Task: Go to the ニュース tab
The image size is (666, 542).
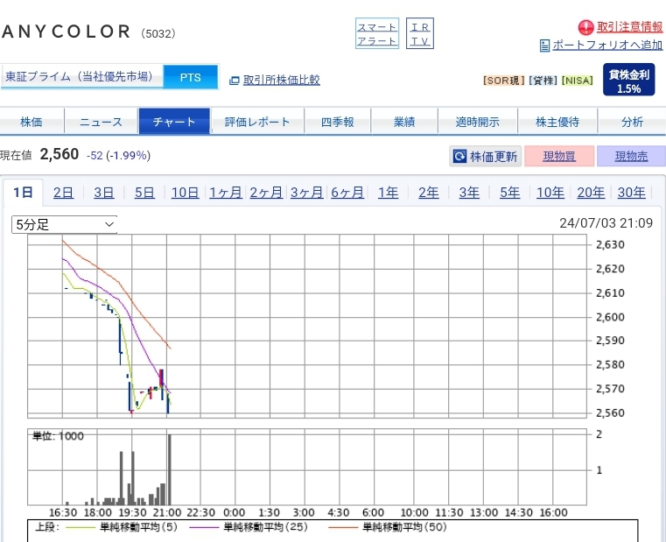Action: tap(102, 122)
